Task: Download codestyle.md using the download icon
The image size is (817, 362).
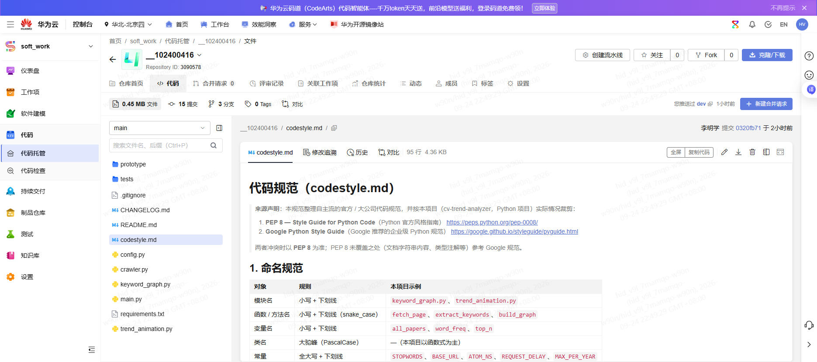Action: [738, 152]
